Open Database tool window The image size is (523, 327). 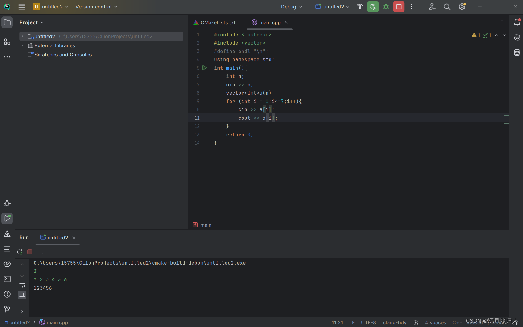517,52
